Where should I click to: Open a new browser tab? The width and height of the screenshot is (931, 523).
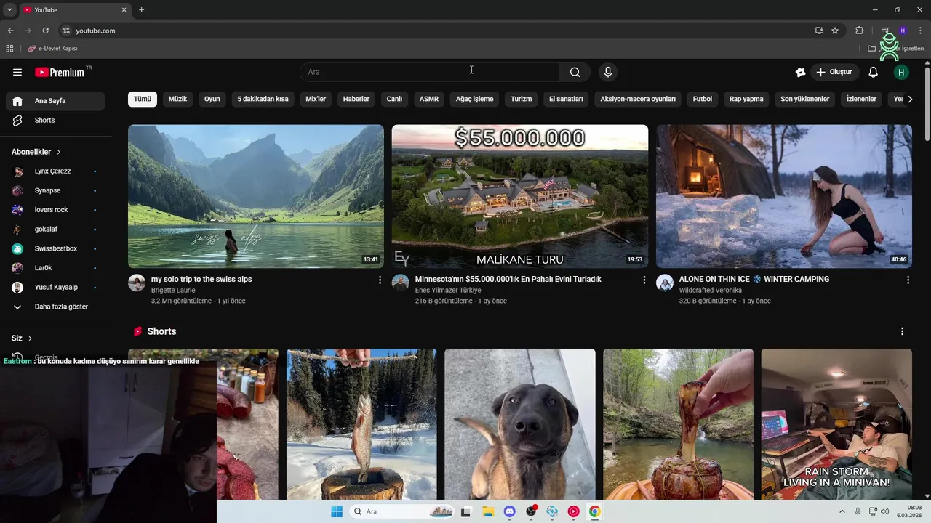coord(141,9)
